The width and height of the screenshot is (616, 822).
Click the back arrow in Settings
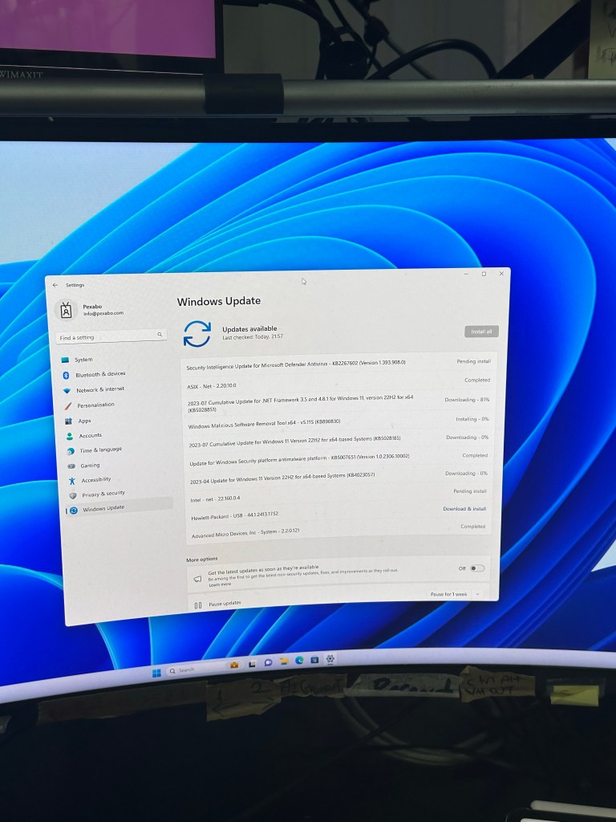click(55, 285)
